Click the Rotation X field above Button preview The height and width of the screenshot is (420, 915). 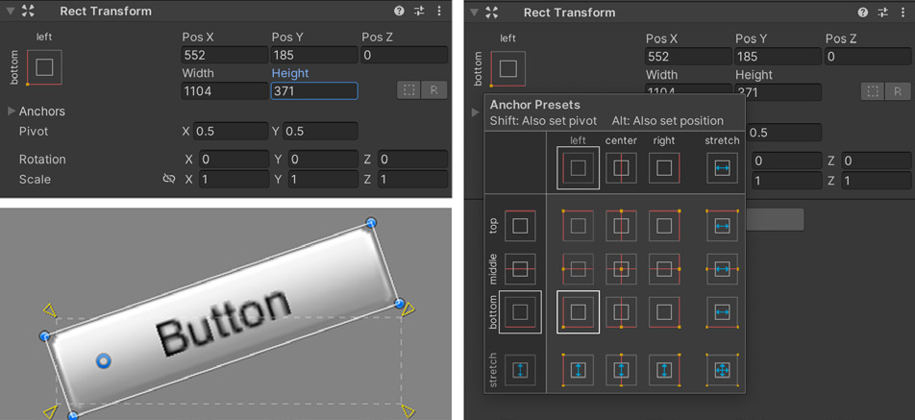pyautogui.click(x=234, y=160)
